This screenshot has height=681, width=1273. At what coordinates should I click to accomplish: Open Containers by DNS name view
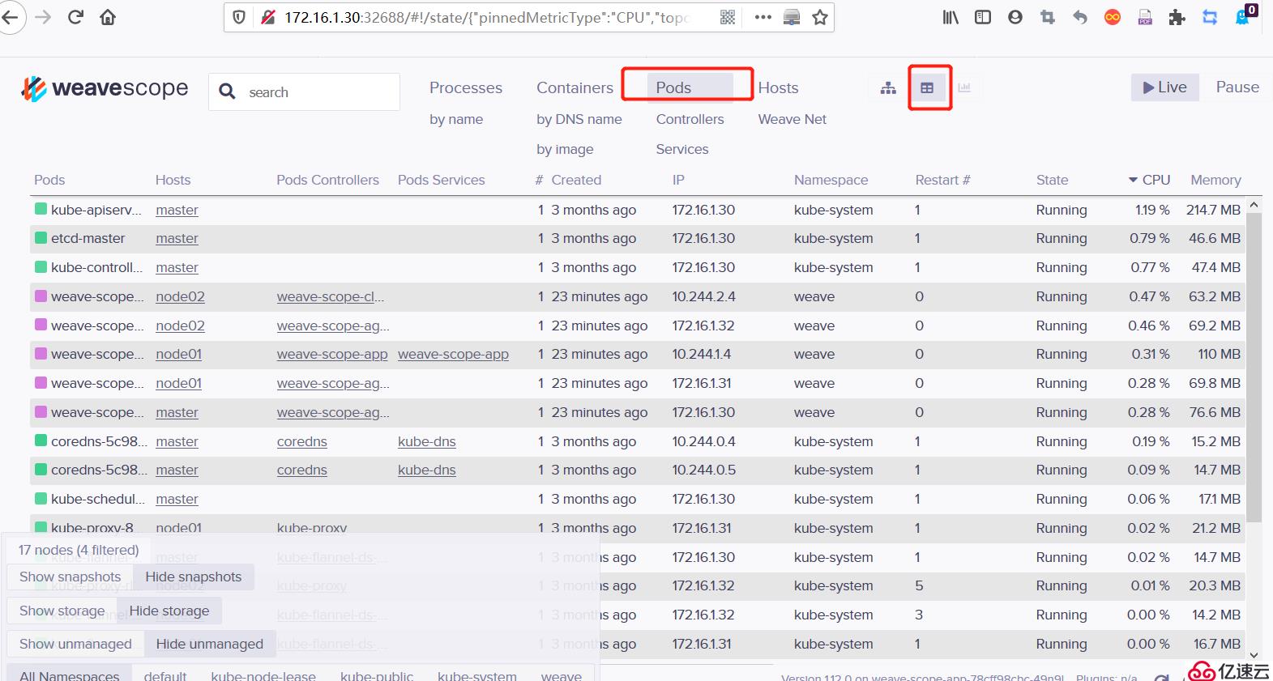579,119
